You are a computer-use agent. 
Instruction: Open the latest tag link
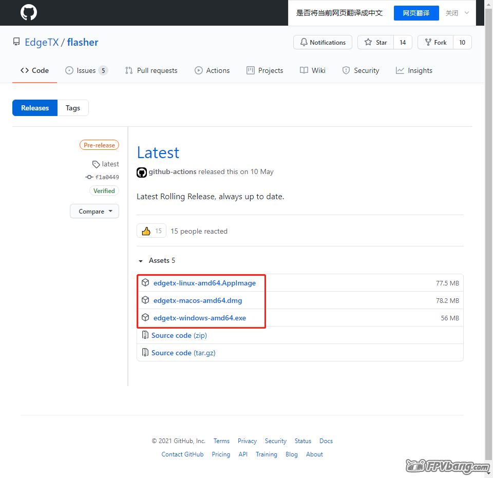(x=110, y=164)
